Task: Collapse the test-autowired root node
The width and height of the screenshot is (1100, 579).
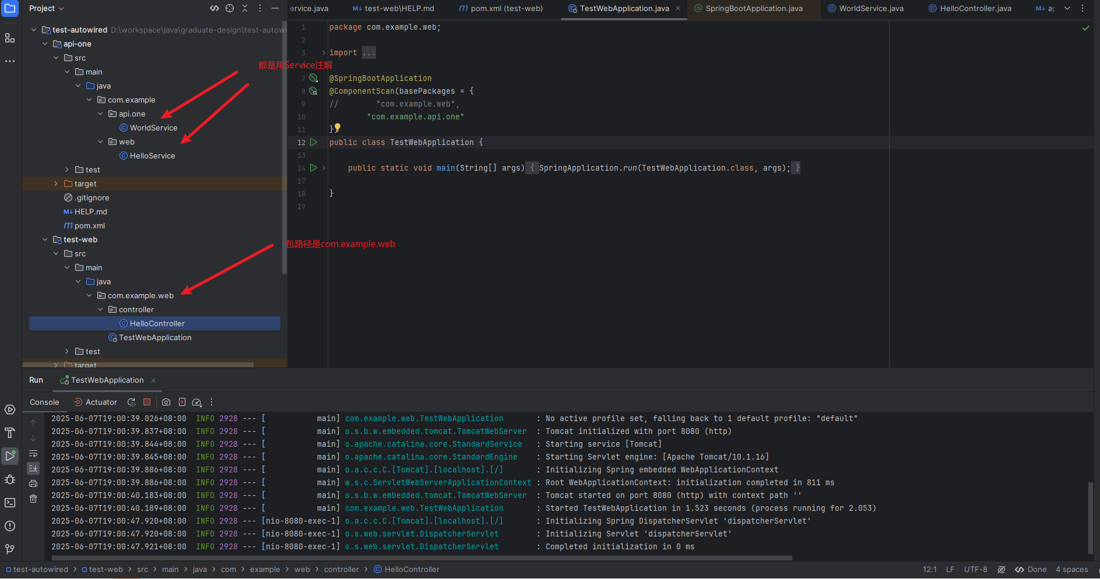Action: pyautogui.click(x=34, y=30)
